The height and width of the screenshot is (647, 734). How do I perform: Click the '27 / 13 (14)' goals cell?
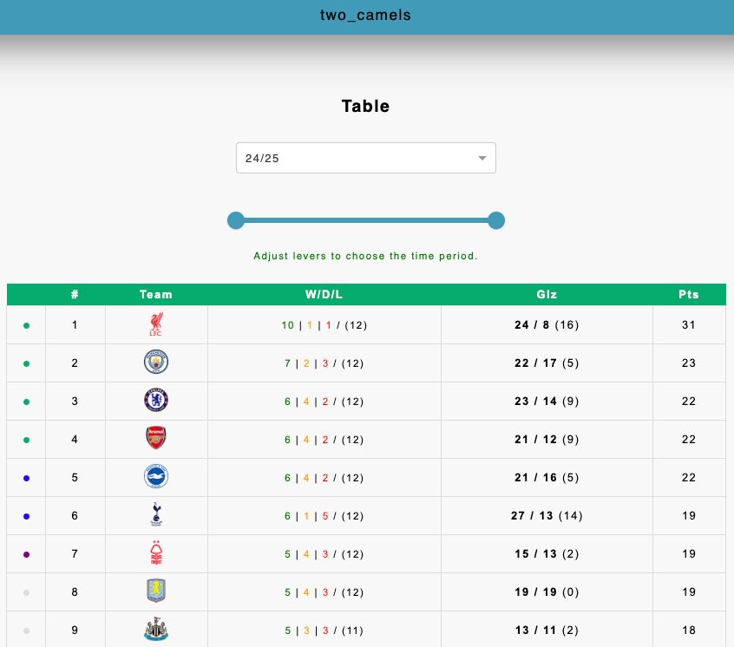[x=547, y=515]
